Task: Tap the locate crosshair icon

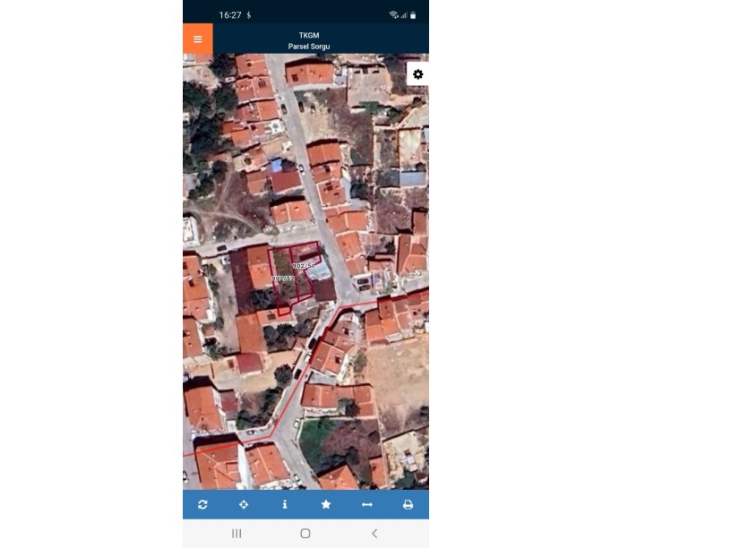Action: click(244, 505)
